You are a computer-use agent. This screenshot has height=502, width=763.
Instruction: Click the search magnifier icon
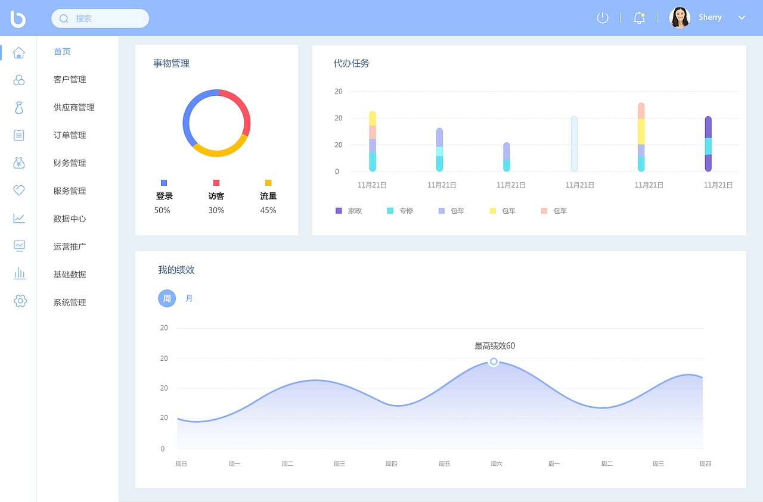point(64,18)
